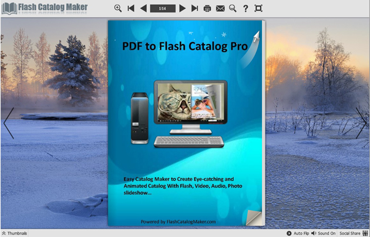This screenshot has width=370, height=237.
Task: Start Auto Flip playback
Action: tap(298, 233)
